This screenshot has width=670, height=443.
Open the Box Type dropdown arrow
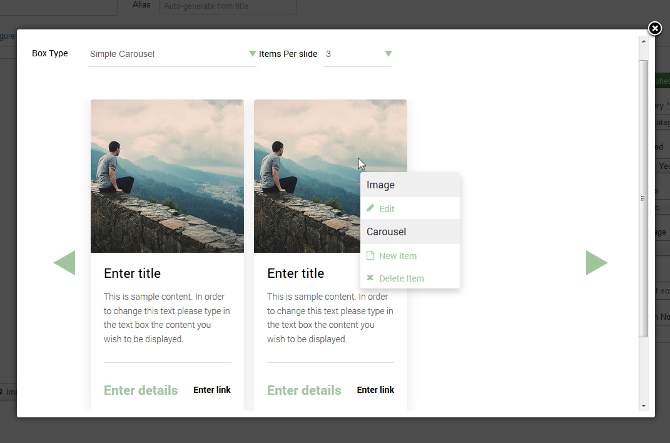click(x=253, y=53)
